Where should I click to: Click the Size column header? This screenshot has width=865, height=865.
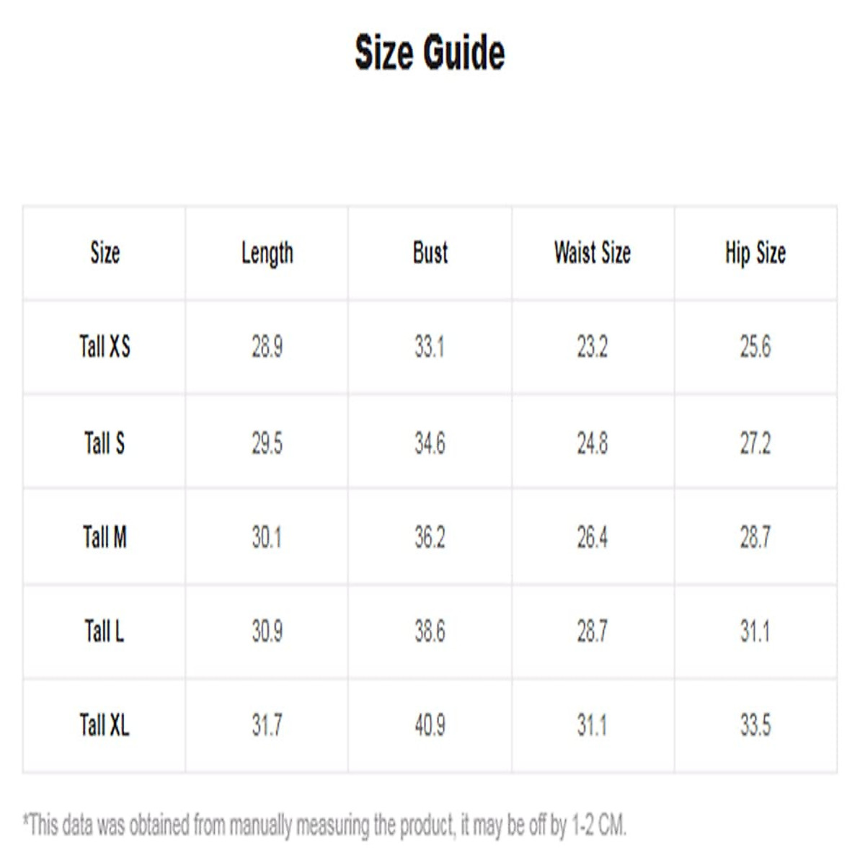click(105, 253)
